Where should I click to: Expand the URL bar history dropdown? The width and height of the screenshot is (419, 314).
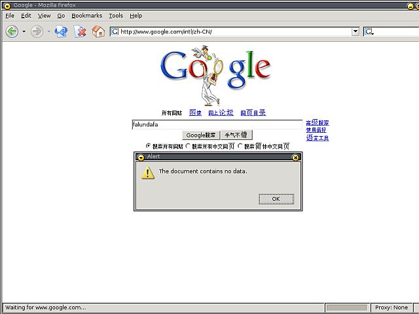[355, 31]
